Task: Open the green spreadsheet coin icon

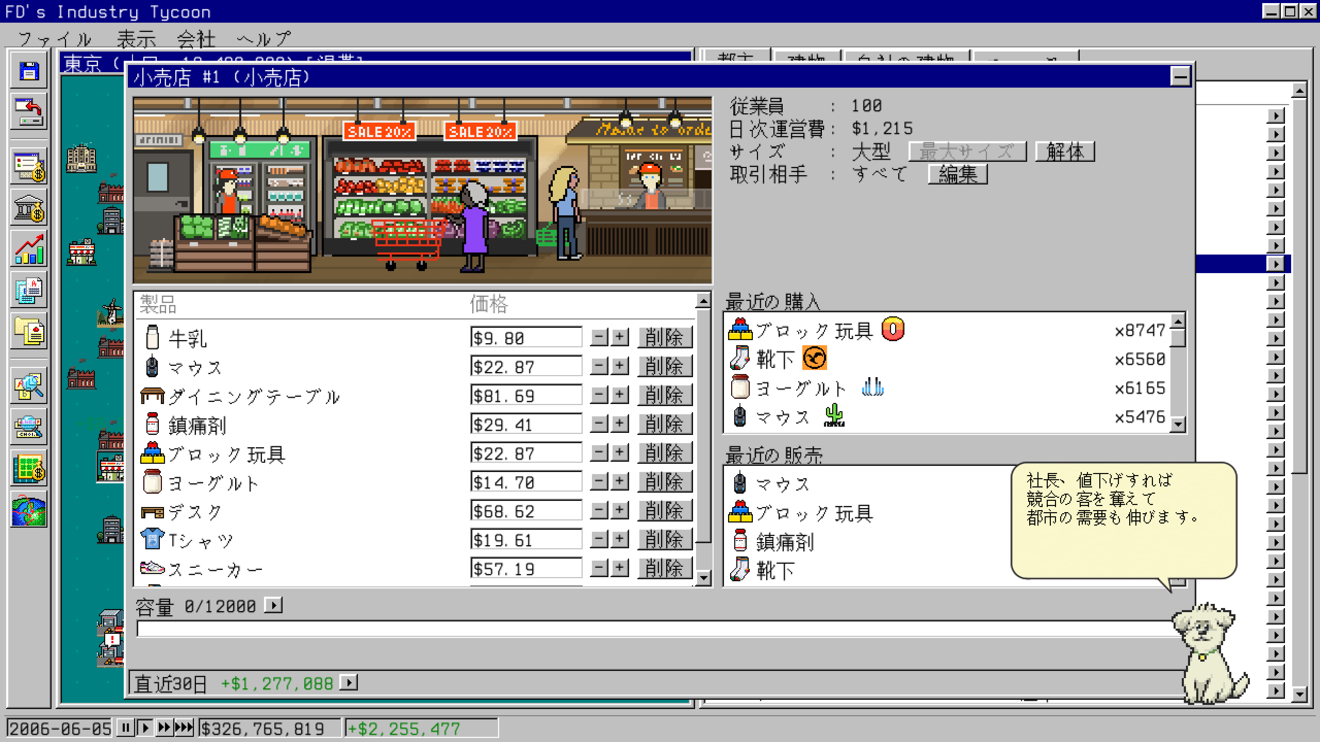Action: (29, 469)
